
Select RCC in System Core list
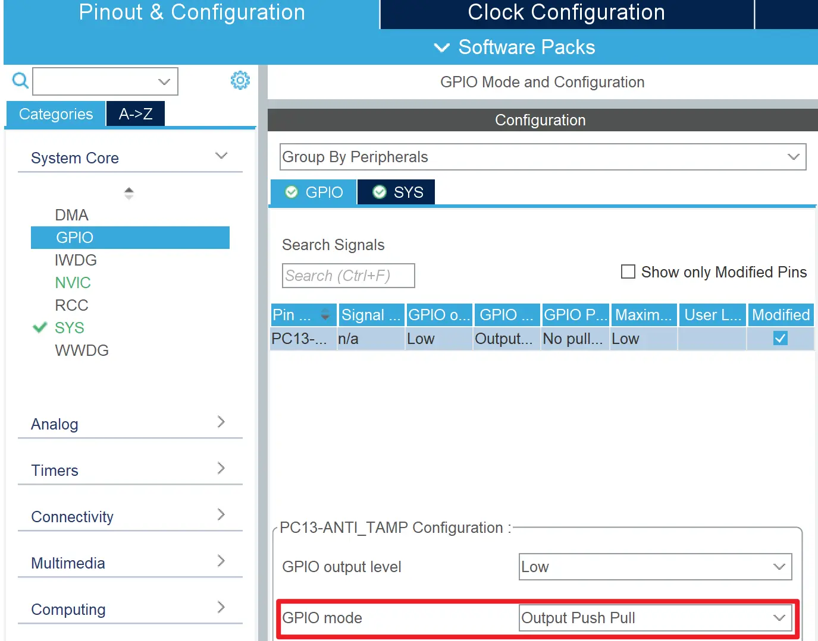pyautogui.click(x=71, y=305)
